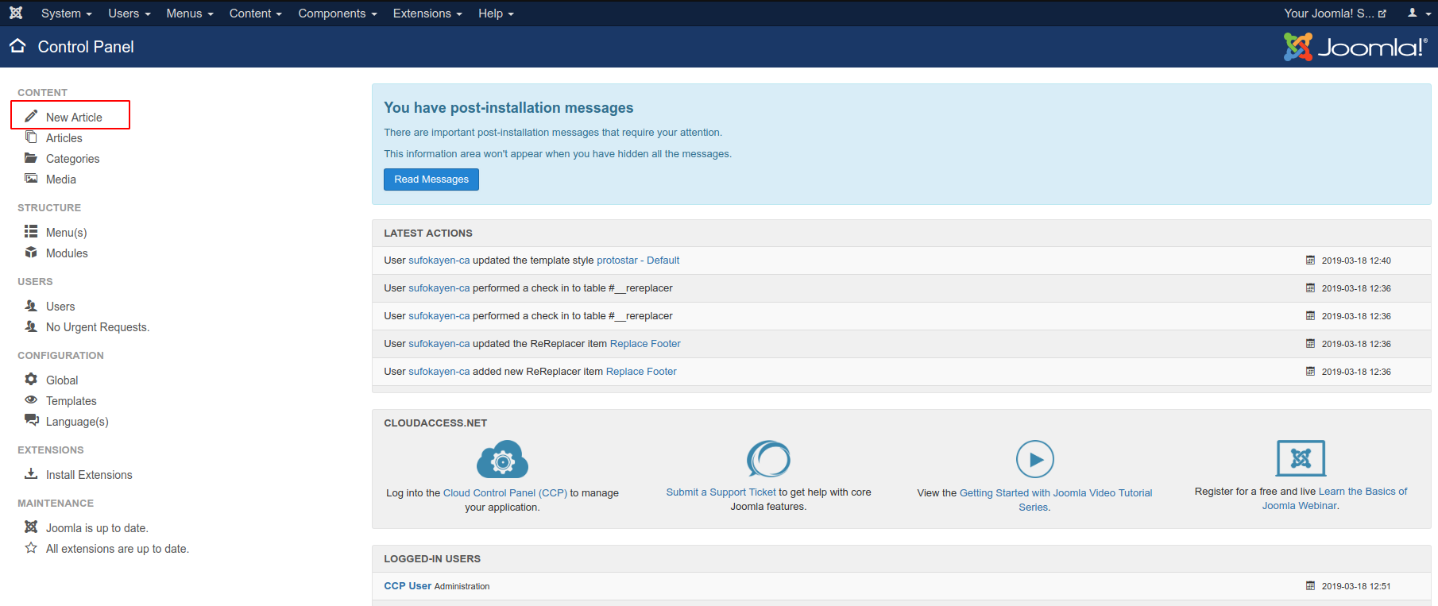Click 'protostar - Default' template style link
This screenshot has height=606, width=1438.
coord(638,261)
